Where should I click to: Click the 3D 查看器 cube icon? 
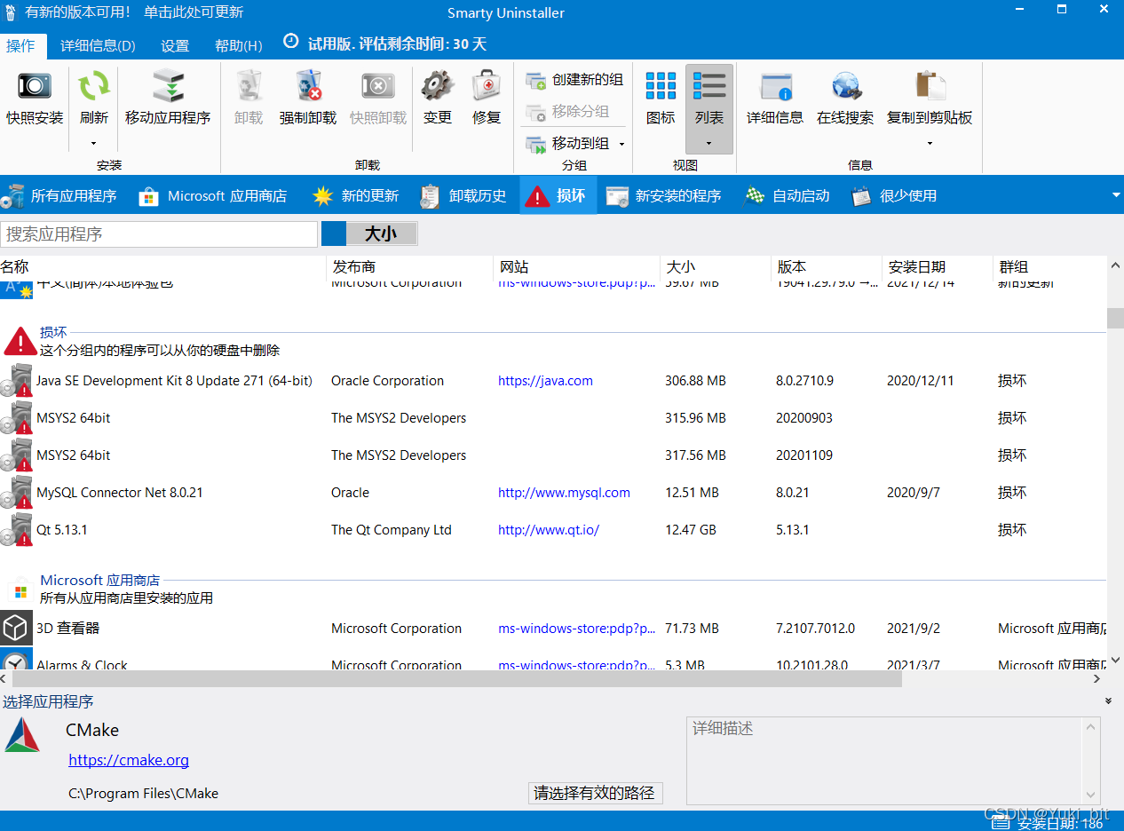(x=16, y=628)
